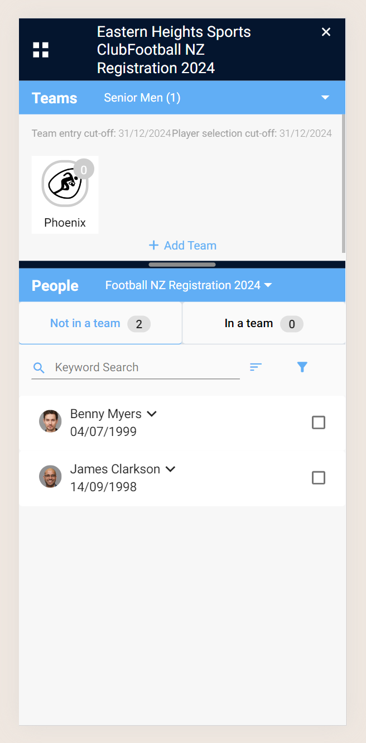Expand Benny Myers details chevron
Screen dimensions: 366x743
152,414
